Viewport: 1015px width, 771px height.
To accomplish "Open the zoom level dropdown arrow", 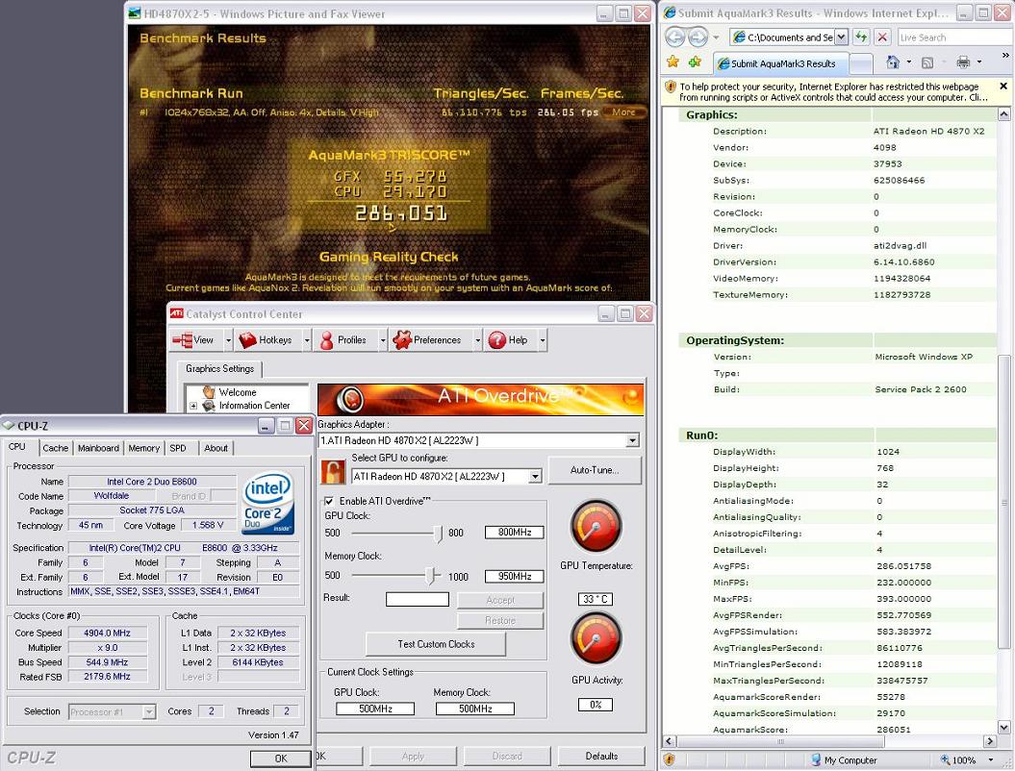I will point(990,760).
